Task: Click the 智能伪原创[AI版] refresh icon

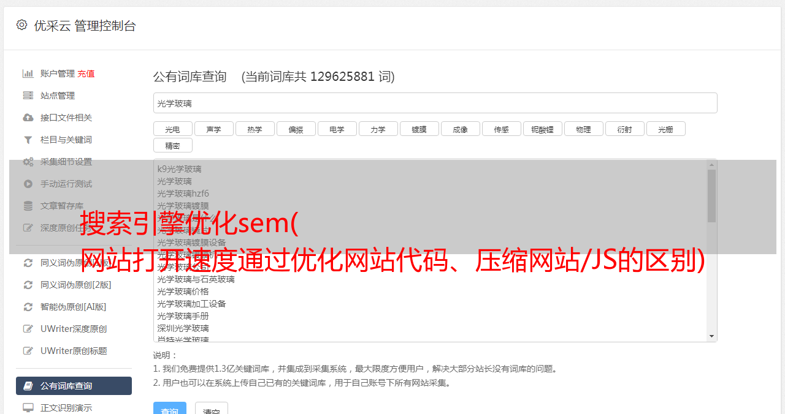Action: 28,307
